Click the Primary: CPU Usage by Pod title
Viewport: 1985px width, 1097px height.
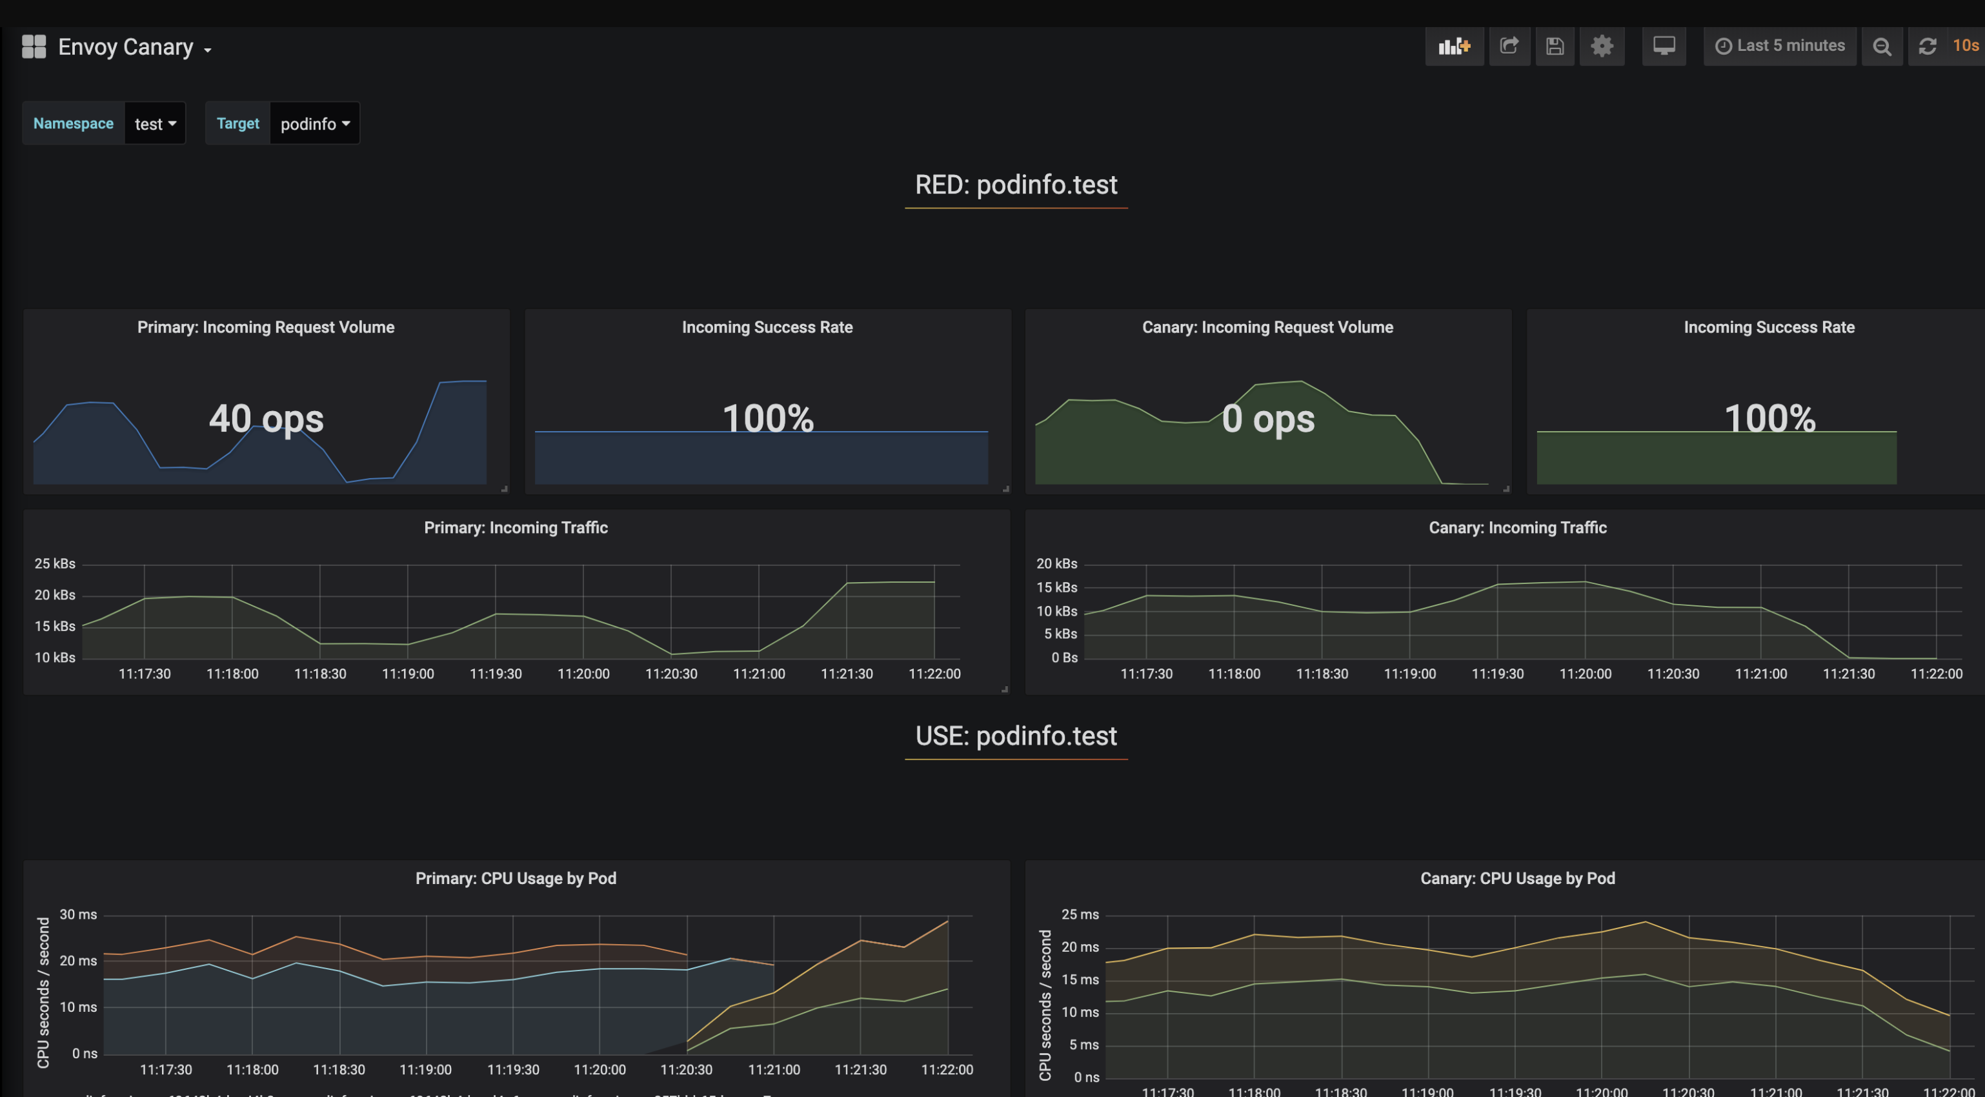click(x=516, y=878)
